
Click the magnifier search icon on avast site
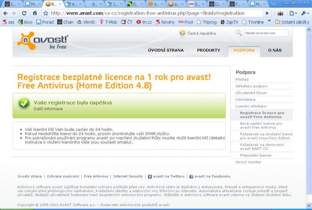[238, 33]
